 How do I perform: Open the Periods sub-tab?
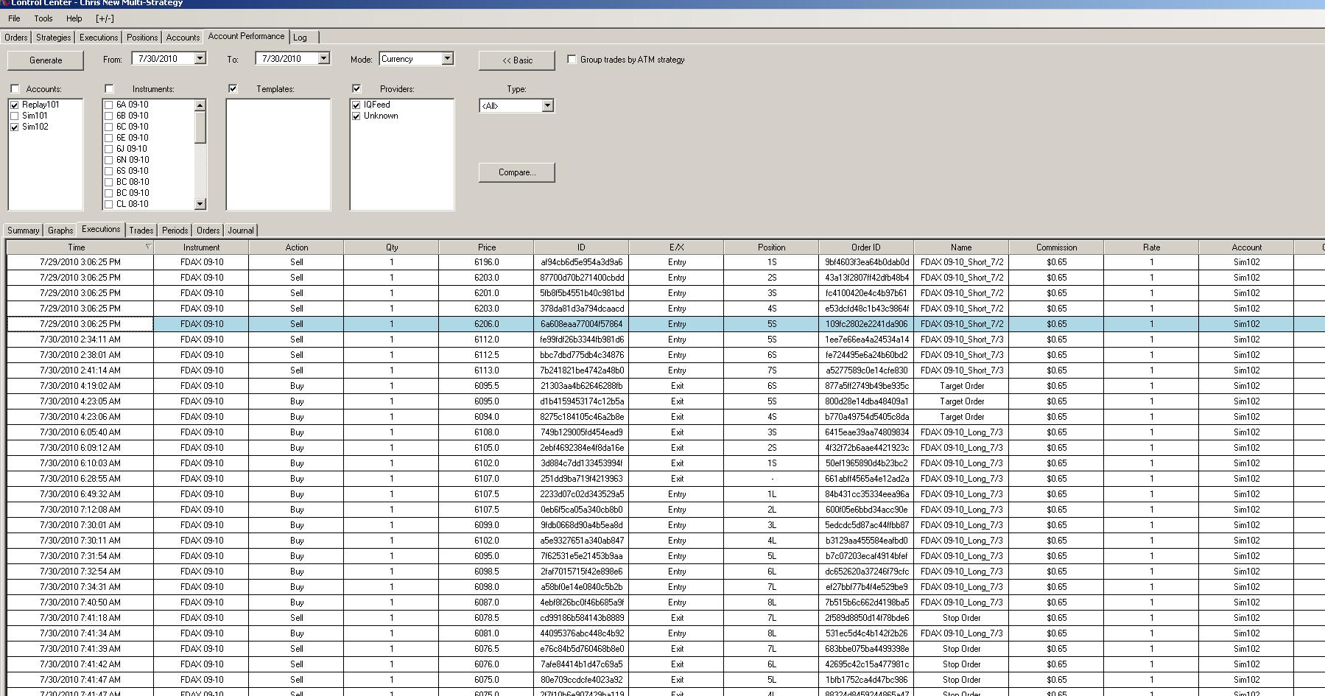(175, 231)
